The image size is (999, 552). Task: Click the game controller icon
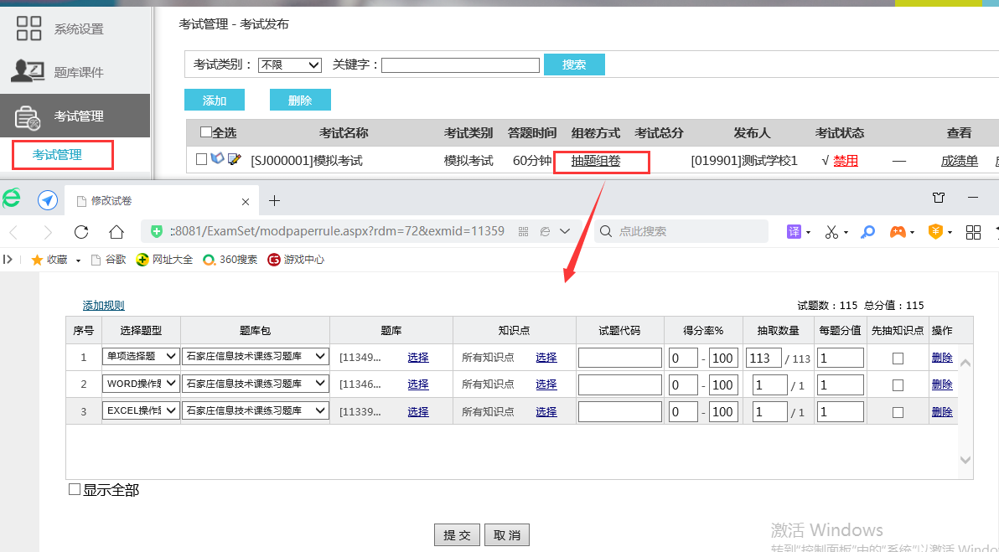[x=898, y=232]
